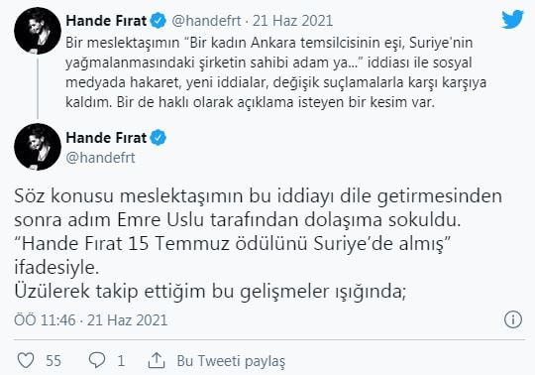Reply using the speech bubble icon
The width and height of the screenshot is (535, 375).
97,360
